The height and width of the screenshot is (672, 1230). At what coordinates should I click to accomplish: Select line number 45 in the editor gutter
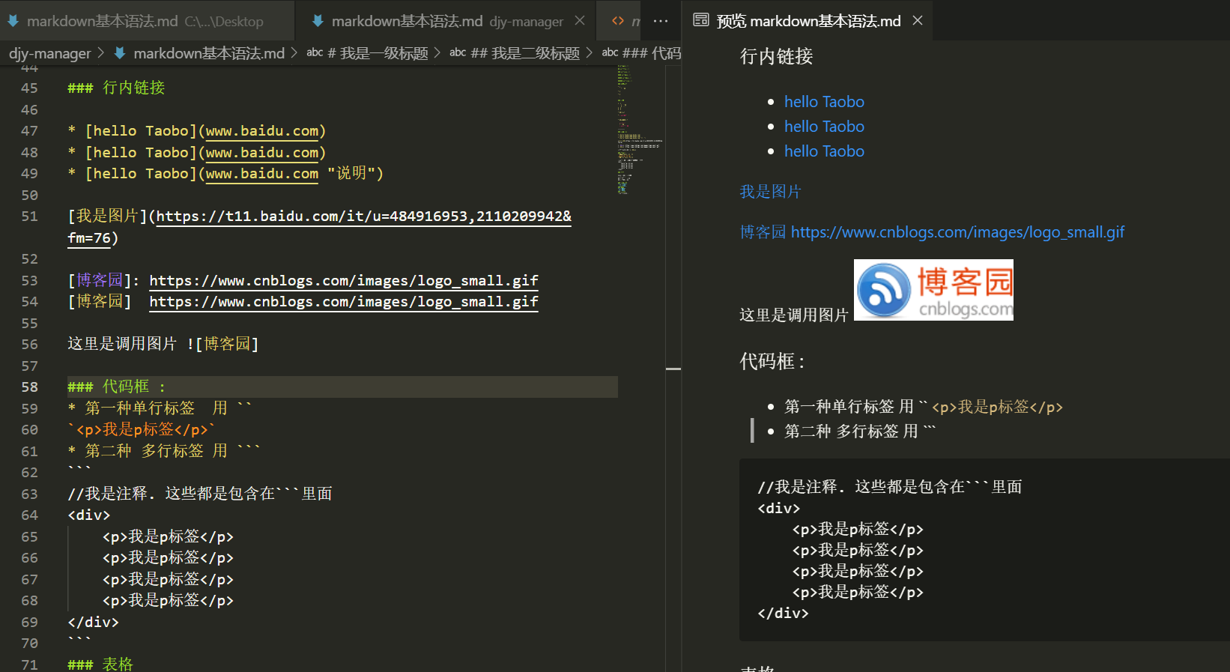pos(29,88)
